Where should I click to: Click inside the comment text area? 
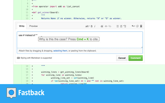click(80, 40)
